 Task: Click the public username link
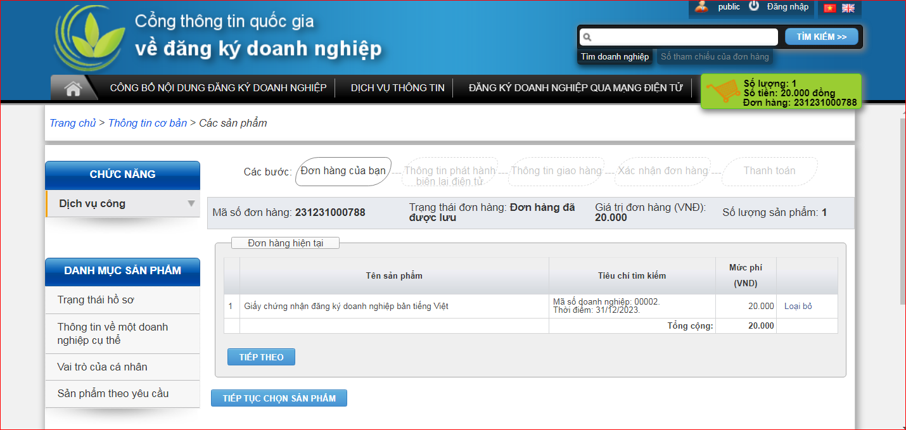pyautogui.click(x=729, y=6)
